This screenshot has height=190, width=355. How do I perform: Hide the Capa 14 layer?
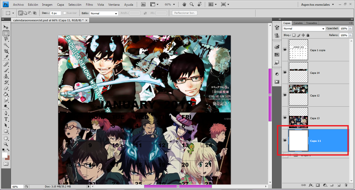click(x=285, y=72)
